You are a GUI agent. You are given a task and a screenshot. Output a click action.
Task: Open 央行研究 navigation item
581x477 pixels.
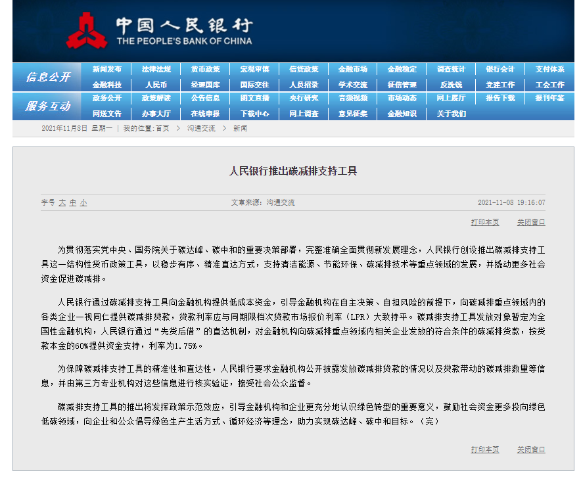click(304, 98)
